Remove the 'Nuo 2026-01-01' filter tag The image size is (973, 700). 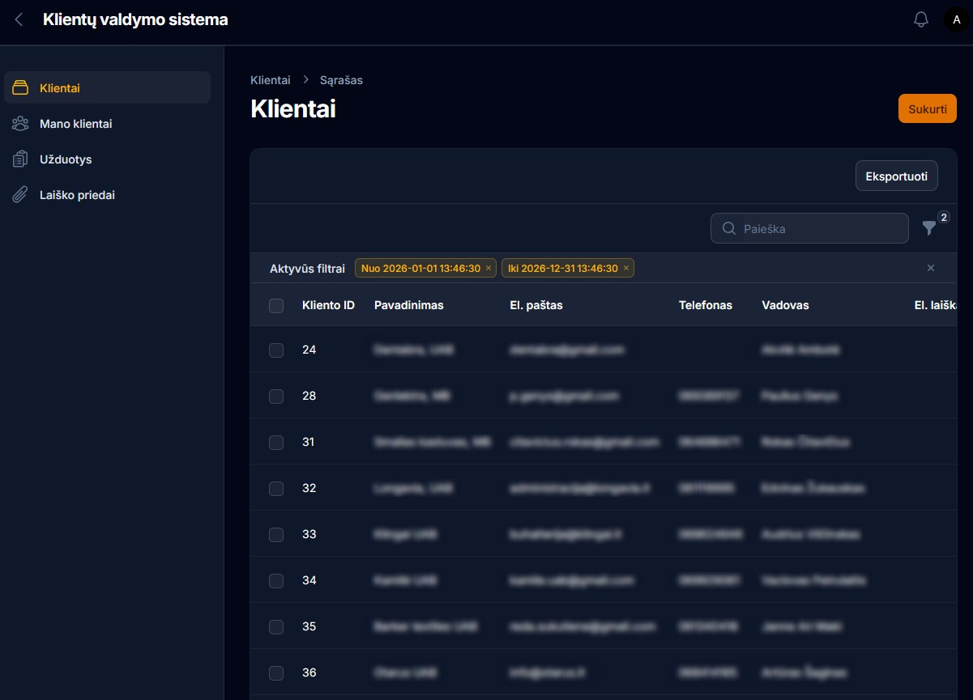(489, 269)
